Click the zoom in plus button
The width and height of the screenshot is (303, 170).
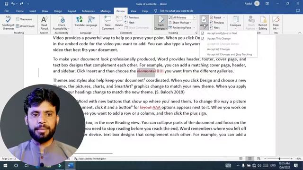292,159
